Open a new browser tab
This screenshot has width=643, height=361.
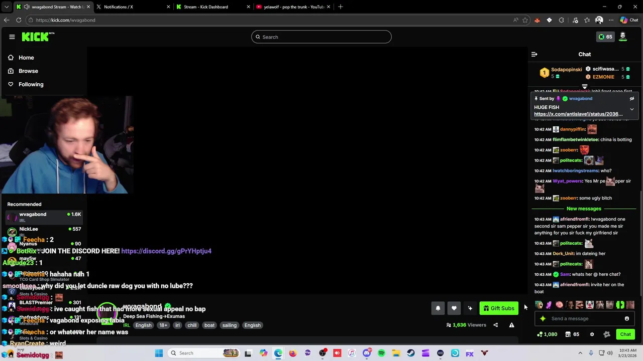[x=341, y=7]
